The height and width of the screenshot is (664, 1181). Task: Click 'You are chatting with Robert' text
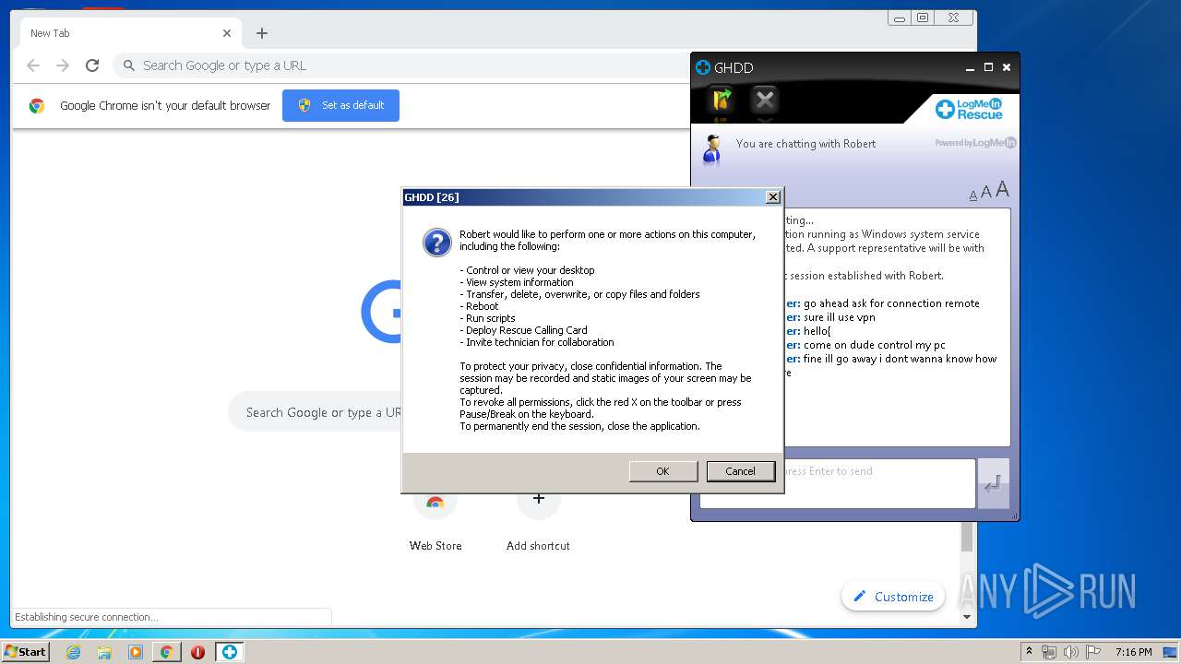pyautogui.click(x=805, y=144)
